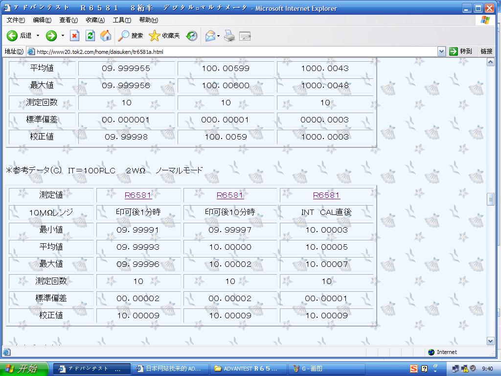This screenshot has width=501, height=376.
Task: Click the yellow warning tray icon
Action: pos(464,369)
